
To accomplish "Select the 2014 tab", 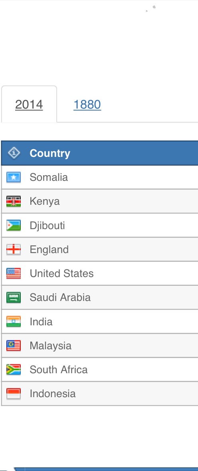I will 29,105.
